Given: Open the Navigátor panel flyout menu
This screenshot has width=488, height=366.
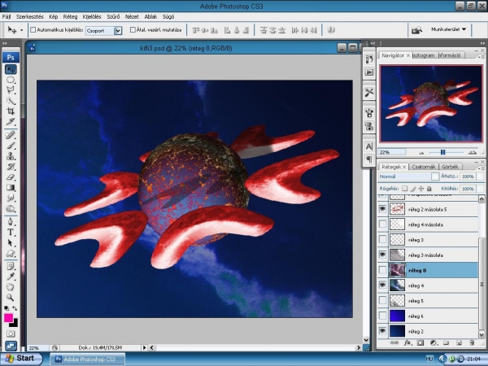Looking at the screenshot, I should [481, 57].
